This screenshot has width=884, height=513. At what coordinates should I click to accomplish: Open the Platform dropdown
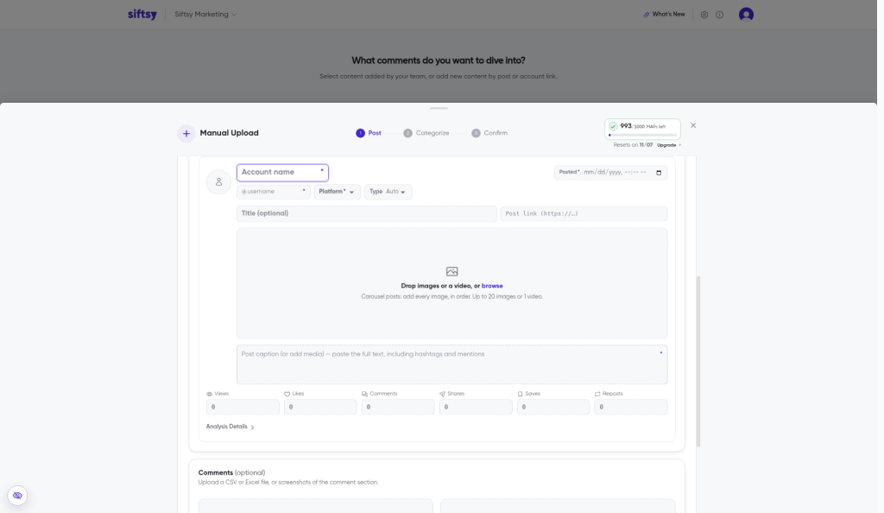coord(337,192)
